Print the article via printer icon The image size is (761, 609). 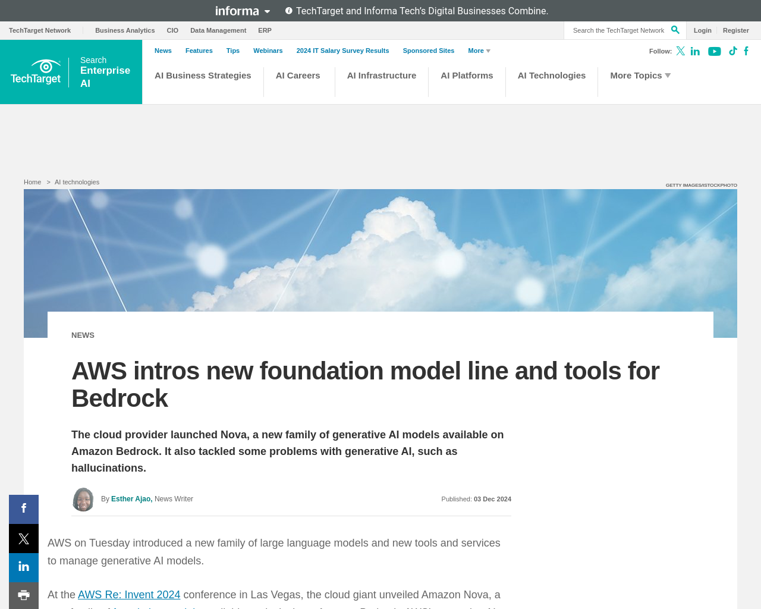point(24,595)
